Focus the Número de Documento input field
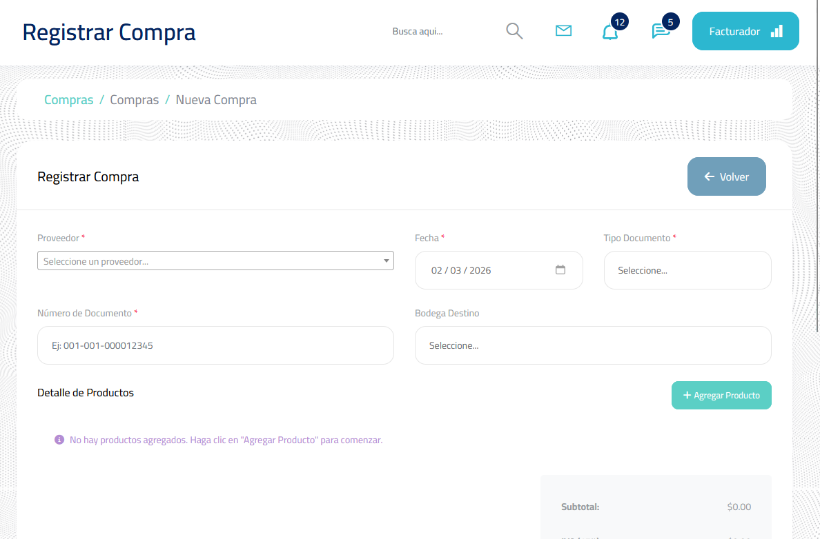This screenshot has width=820, height=539. pyautogui.click(x=215, y=345)
